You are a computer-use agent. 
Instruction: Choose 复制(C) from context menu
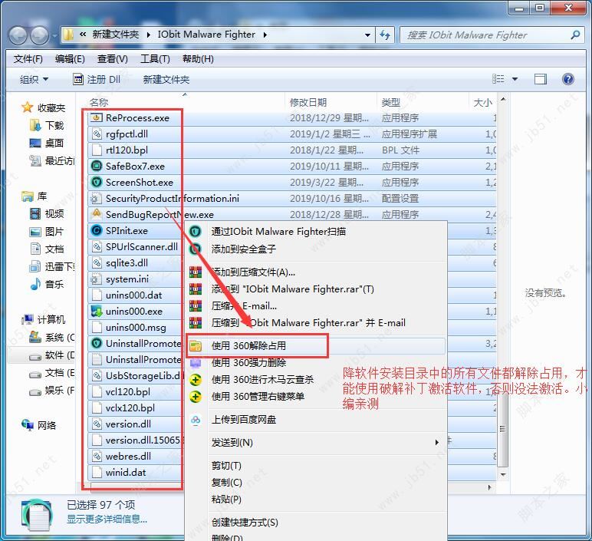[x=316, y=483]
